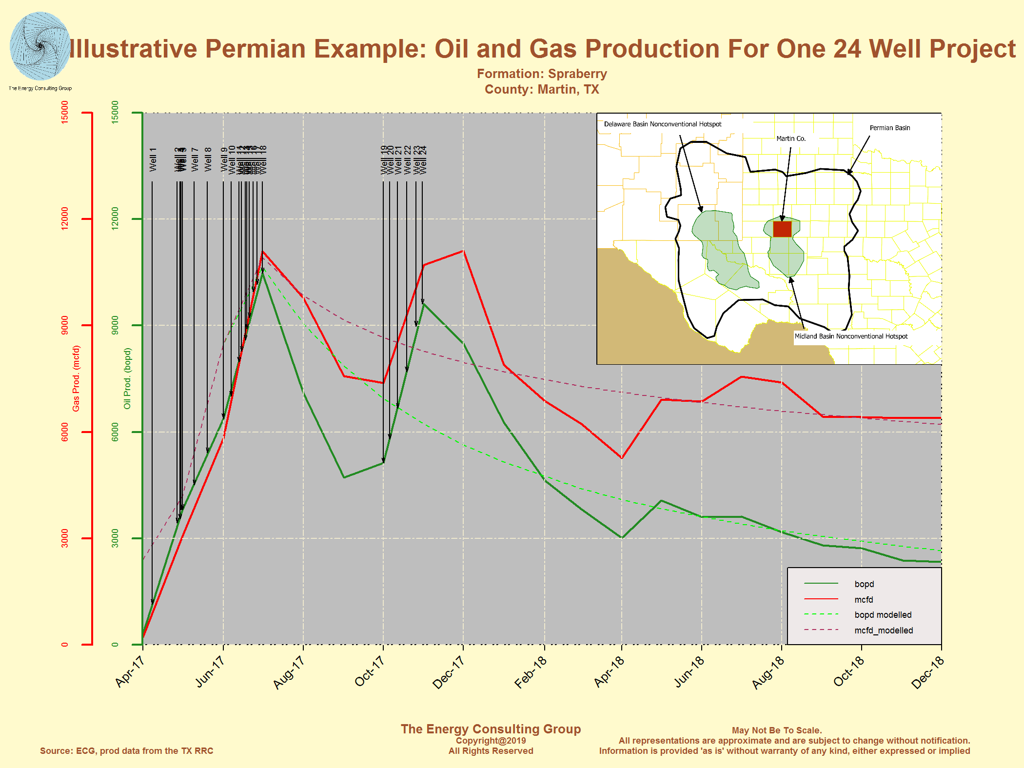The height and width of the screenshot is (768, 1024).
Task: Click the Dec-18 x-axis label
Action: (928, 672)
